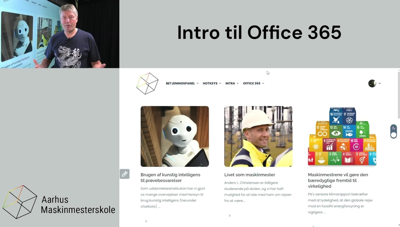Screen dimensions: 400x227
Task: Click arrow under 'Livet som maskinmester' excerpt
Action: [230, 215]
